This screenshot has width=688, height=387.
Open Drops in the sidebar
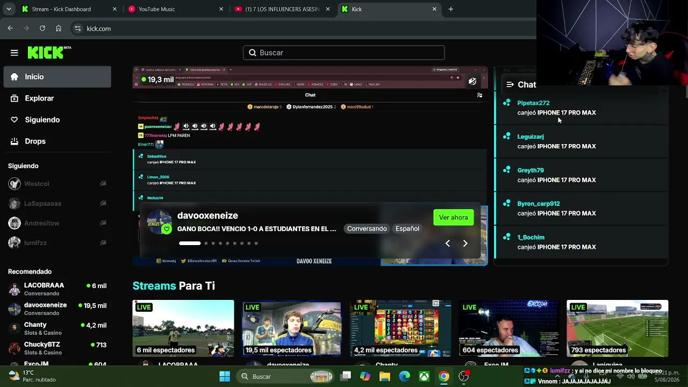[58, 141]
